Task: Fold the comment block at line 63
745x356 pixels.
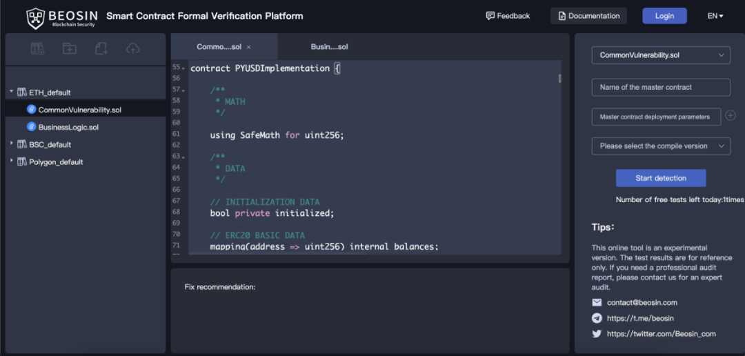Action: point(183,157)
